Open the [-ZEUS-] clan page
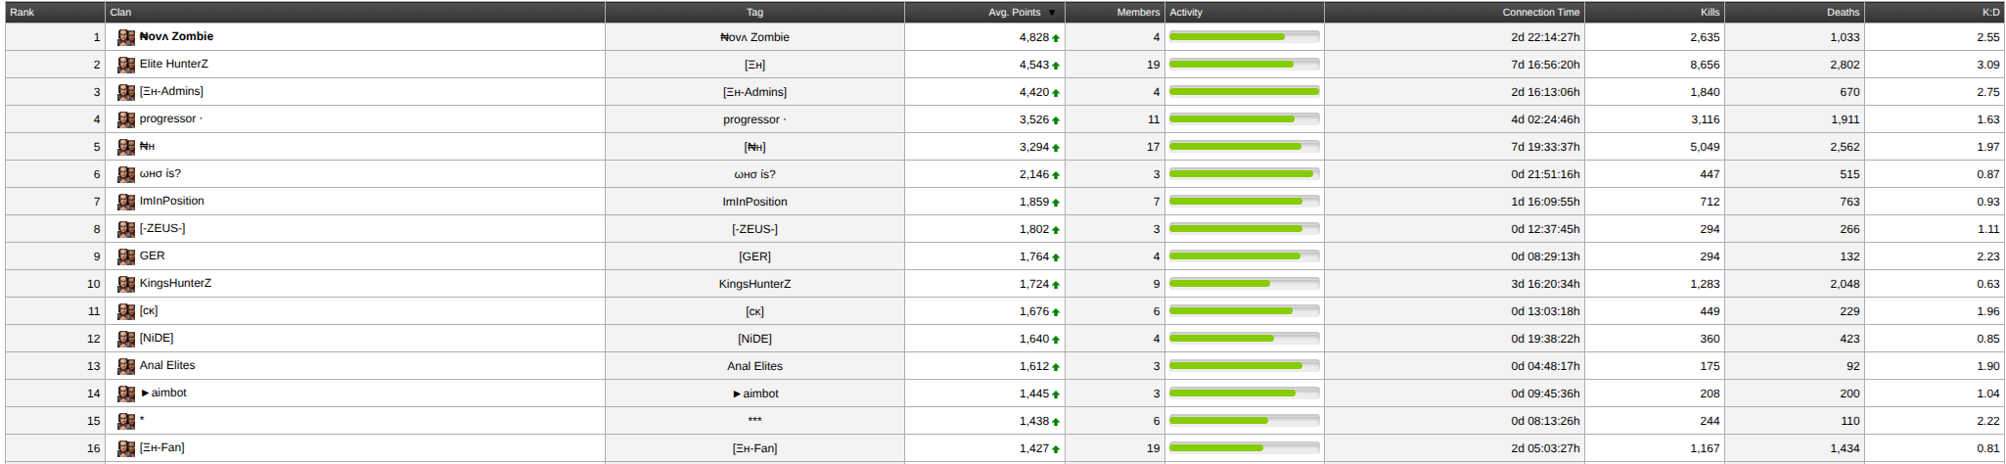 [x=162, y=229]
